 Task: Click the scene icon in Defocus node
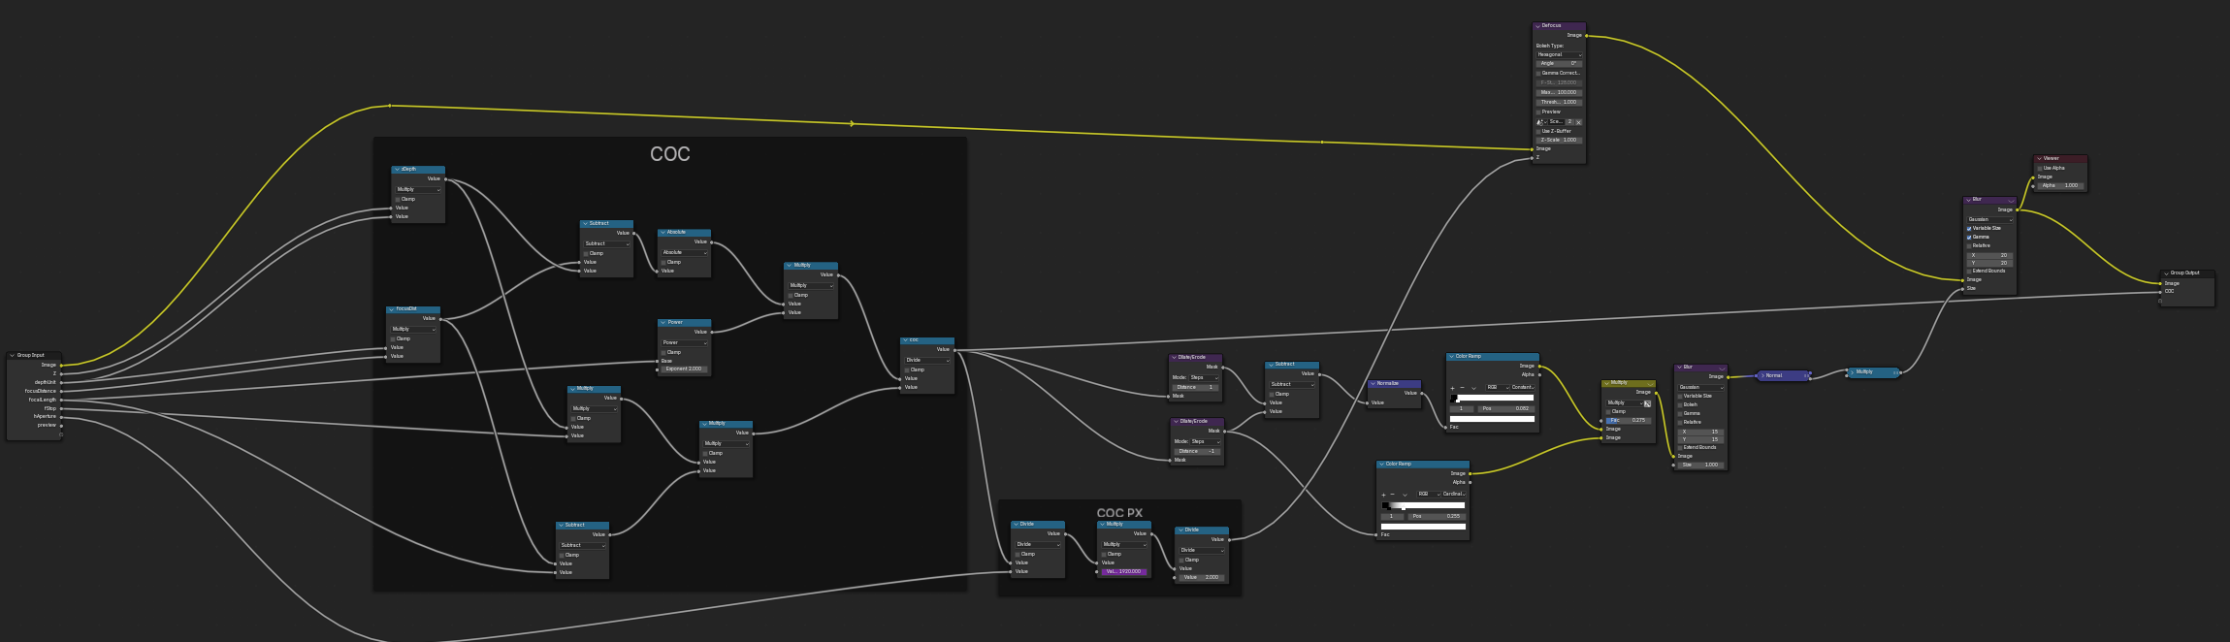pos(1540,122)
